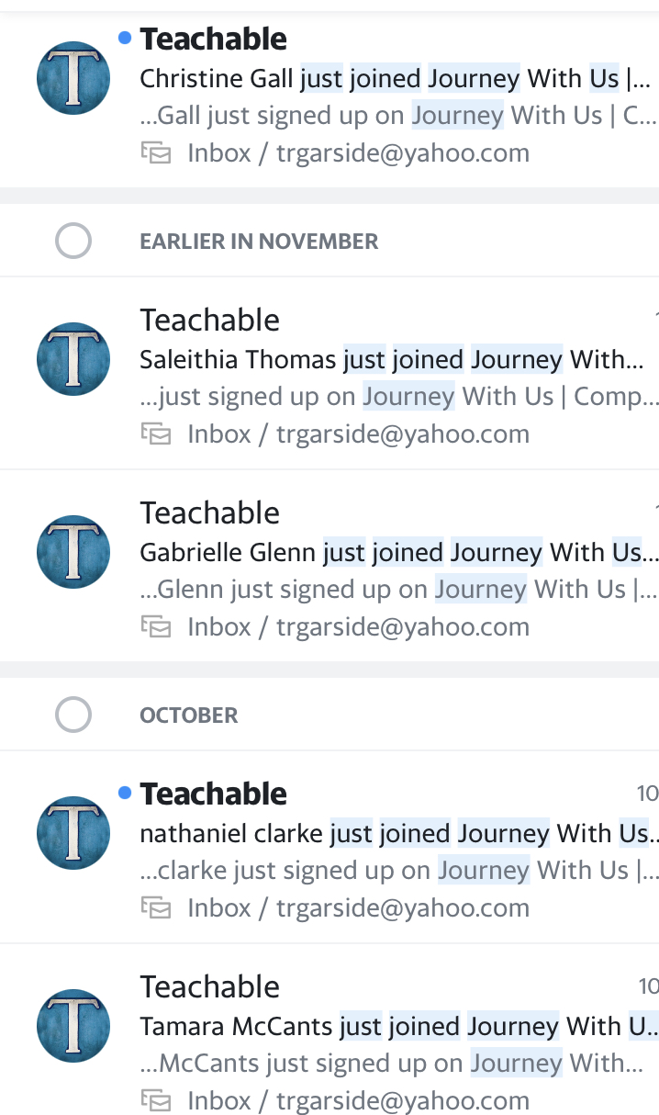Open Tamara McCants just joined email
This screenshot has width=659, height=1115.
pyautogui.click(x=329, y=1030)
